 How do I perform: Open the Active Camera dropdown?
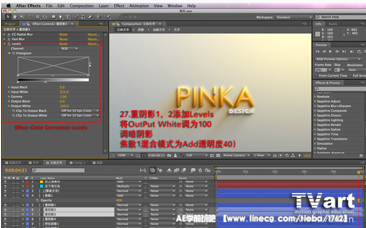236,155
